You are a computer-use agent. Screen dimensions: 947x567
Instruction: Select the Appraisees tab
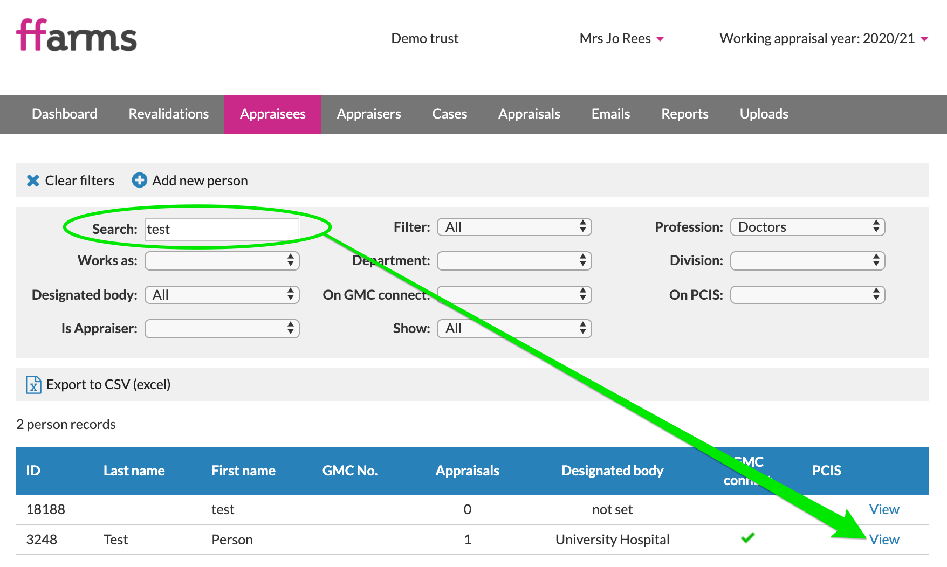[273, 114]
